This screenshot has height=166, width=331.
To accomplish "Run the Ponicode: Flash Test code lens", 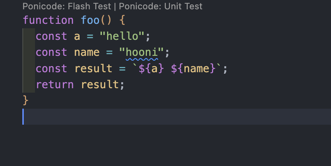I will 67,6.
